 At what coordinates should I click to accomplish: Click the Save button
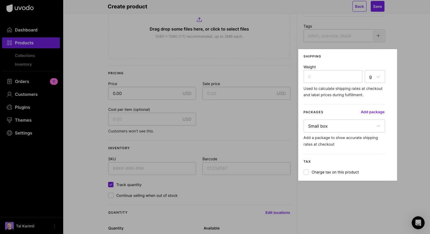point(377,6)
